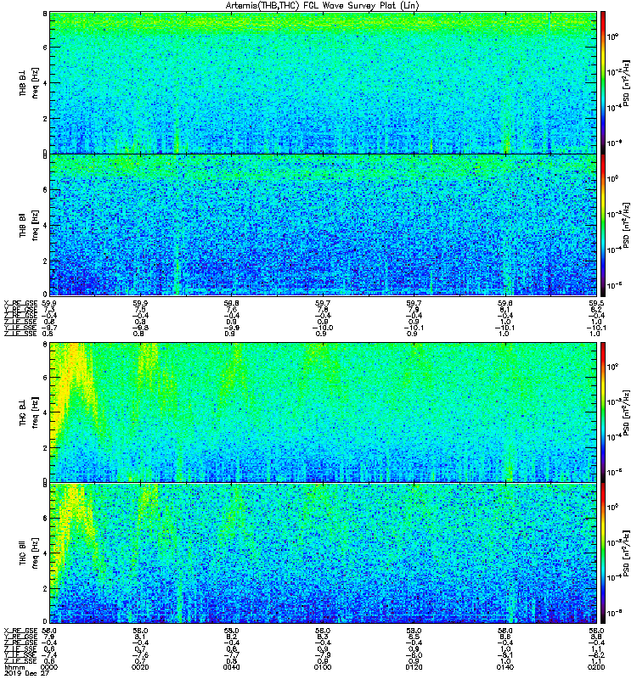Screen dimensions: 637x679
Task: Click the Y_LE_SSE value '-10.0'
Action: 323,328
